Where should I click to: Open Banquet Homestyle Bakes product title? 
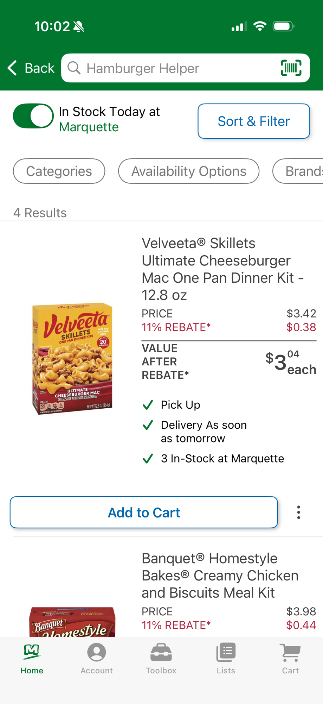pyautogui.click(x=220, y=576)
